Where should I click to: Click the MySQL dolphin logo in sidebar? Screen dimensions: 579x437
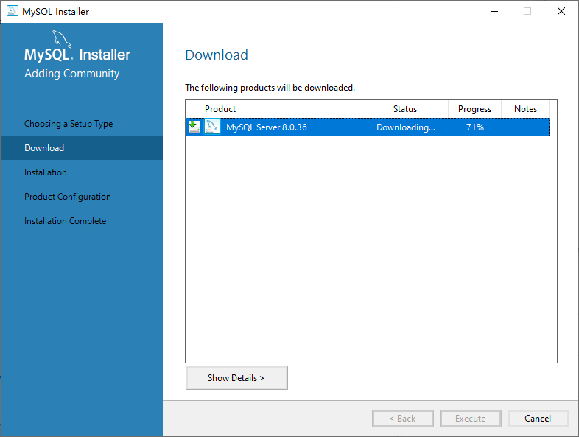pyautogui.click(x=62, y=38)
